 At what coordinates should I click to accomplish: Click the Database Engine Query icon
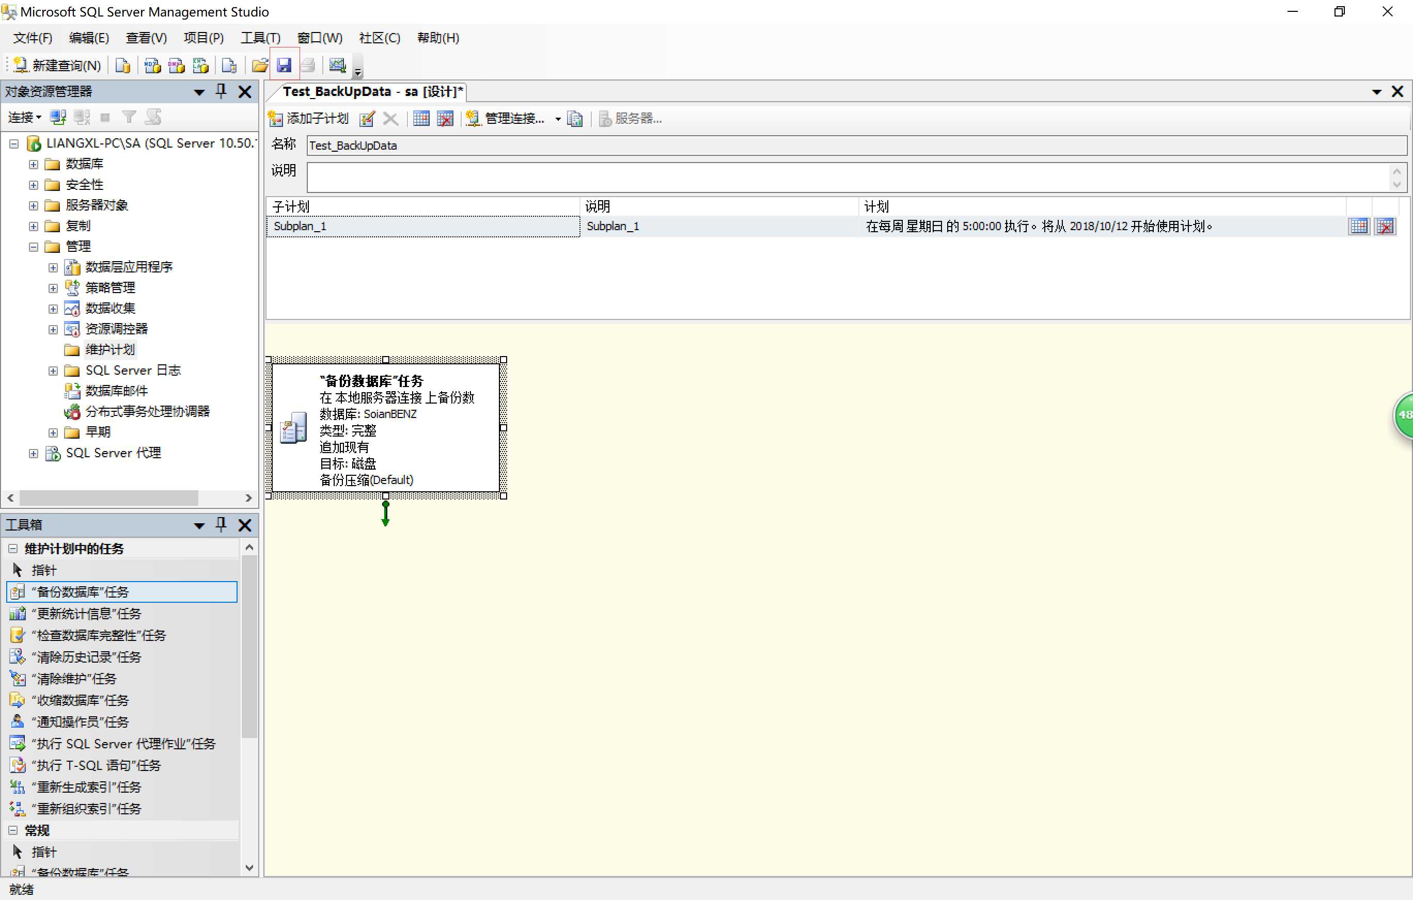point(122,65)
